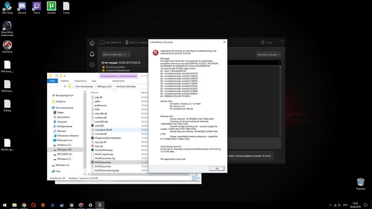This screenshot has width=372, height=209.
Task: Open the Twitch desktop shortcut
Action: click(37, 7)
